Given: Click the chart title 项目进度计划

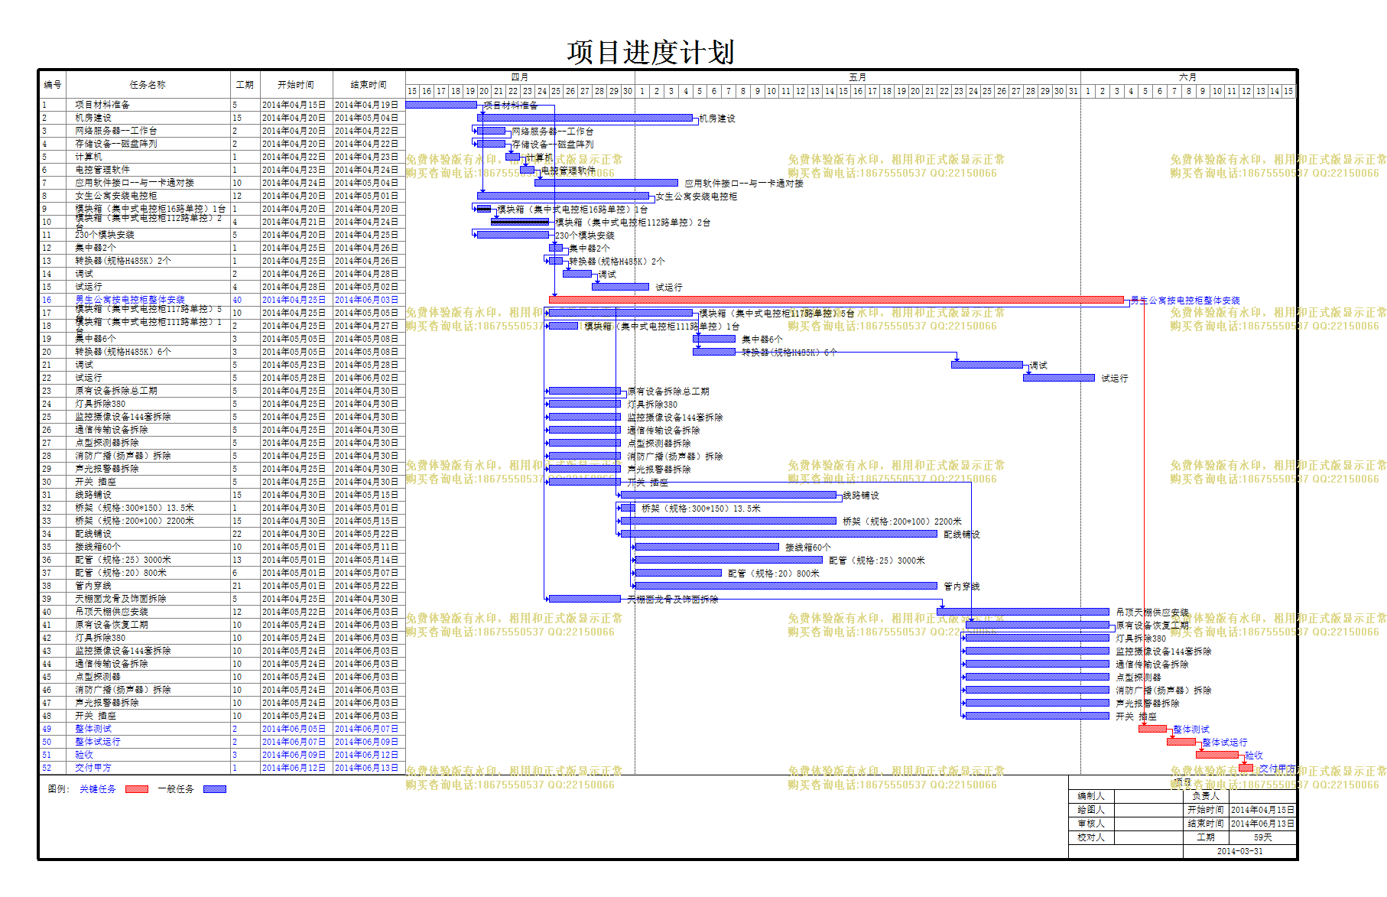Looking at the screenshot, I should (651, 53).
